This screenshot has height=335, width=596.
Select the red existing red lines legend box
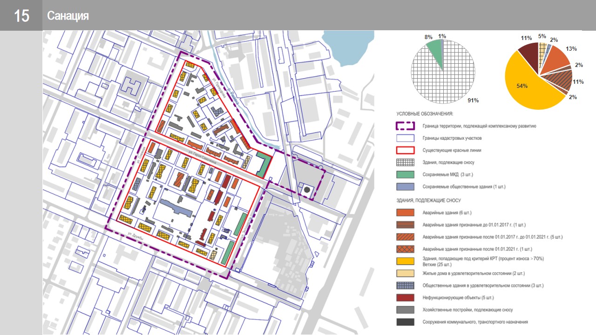405,150
